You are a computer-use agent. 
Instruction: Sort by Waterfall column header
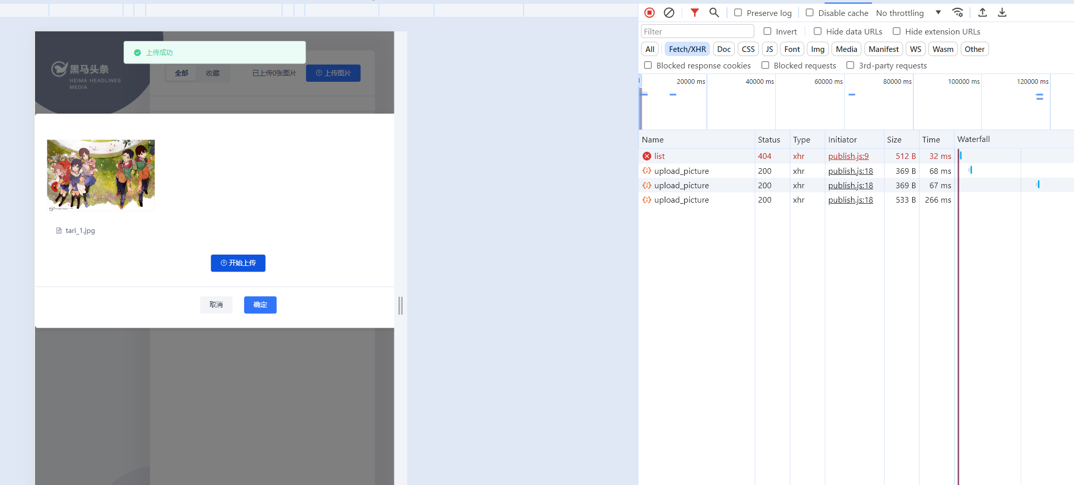tap(1014, 140)
